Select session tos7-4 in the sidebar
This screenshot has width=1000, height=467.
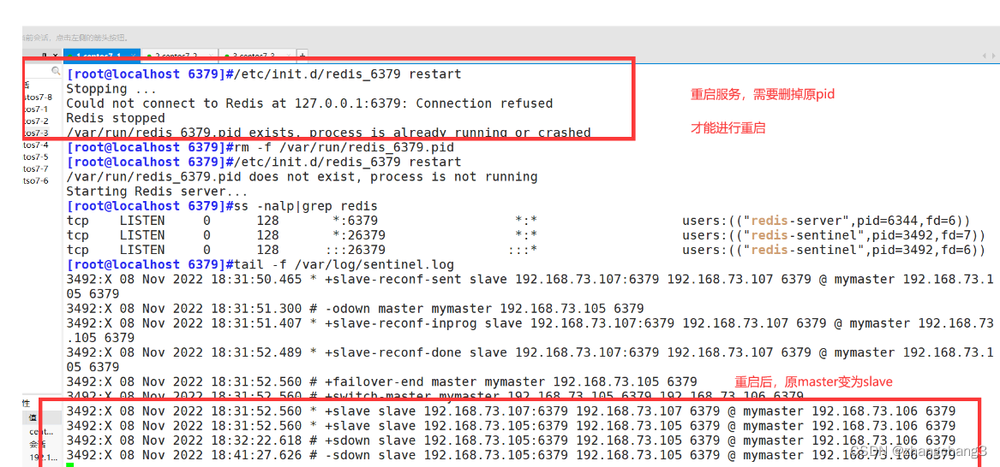(36, 145)
